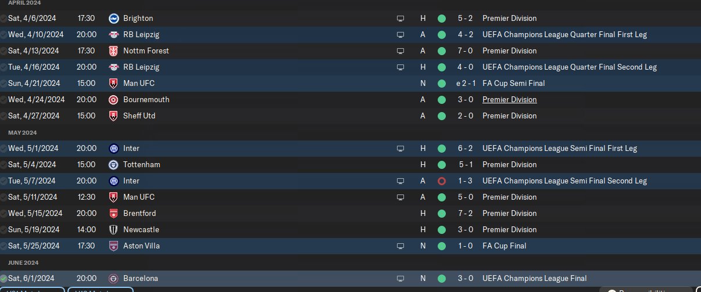Toggle the checkmark next to Sat, 4/6/2024

[4, 19]
